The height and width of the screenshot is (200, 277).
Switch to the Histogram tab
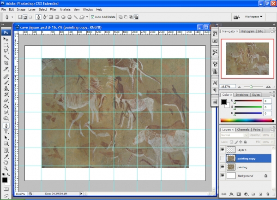click(x=247, y=31)
